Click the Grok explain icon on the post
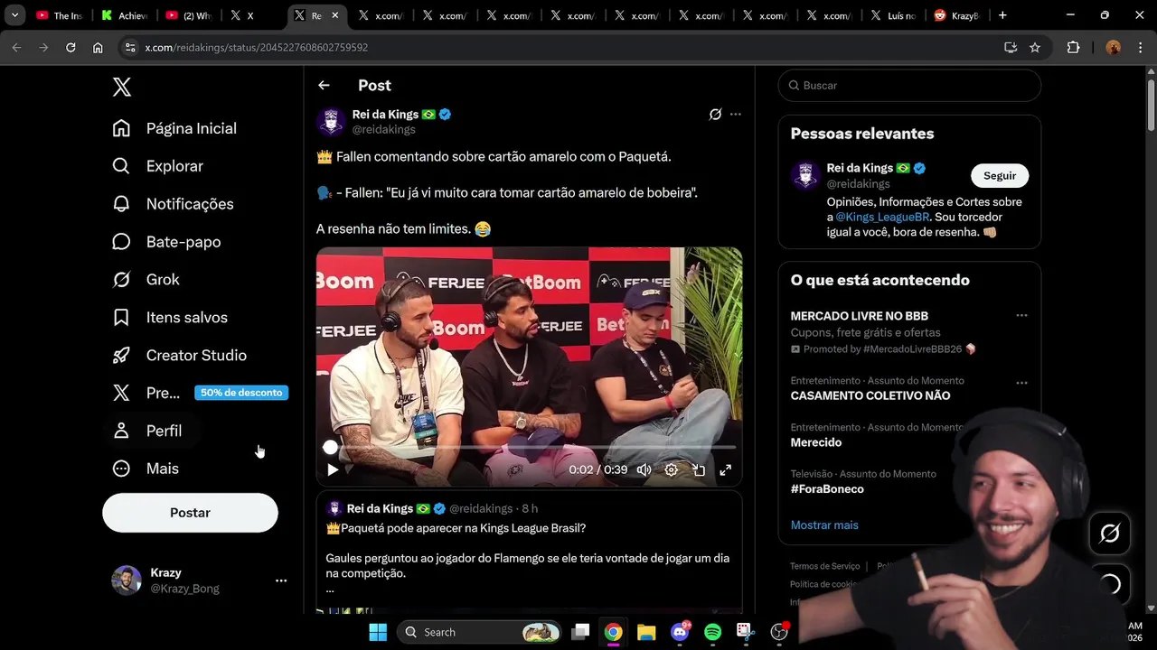Image resolution: width=1157 pixels, height=650 pixels. (715, 115)
